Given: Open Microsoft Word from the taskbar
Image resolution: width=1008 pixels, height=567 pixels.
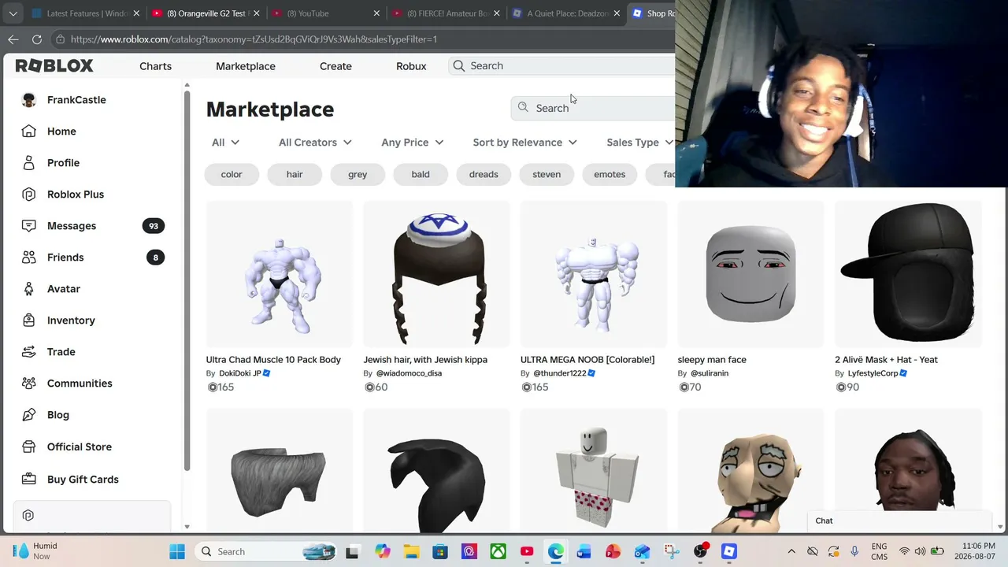Looking at the screenshot, I should coord(584,551).
